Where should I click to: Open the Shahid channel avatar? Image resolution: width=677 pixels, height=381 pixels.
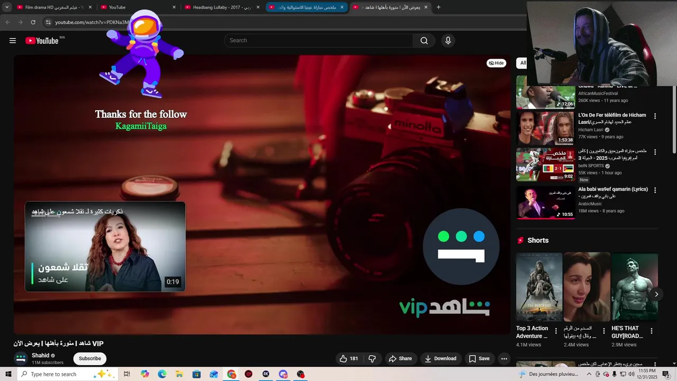click(21, 359)
